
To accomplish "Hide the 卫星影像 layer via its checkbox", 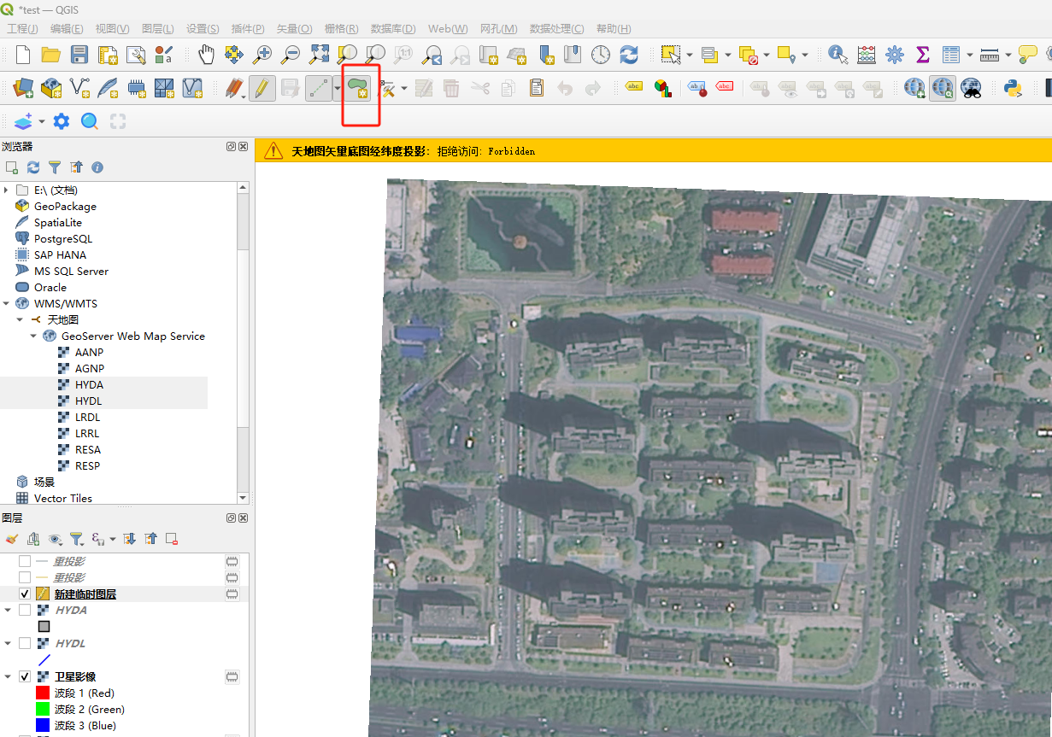I will [x=25, y=677].
